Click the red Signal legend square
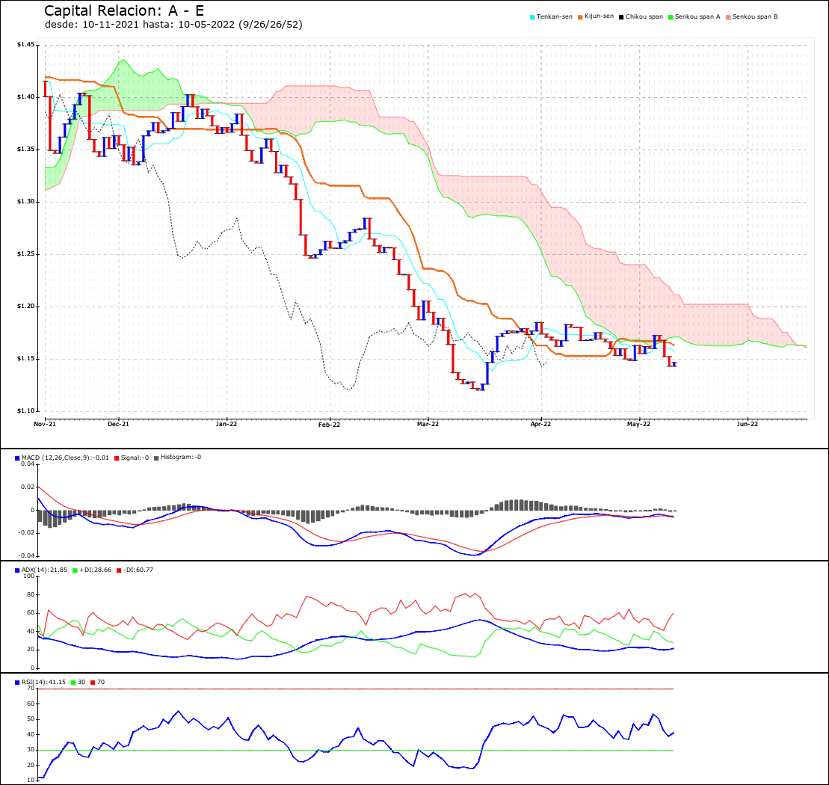The height and width of the screenshot is (785, 829). click(117, 458)
